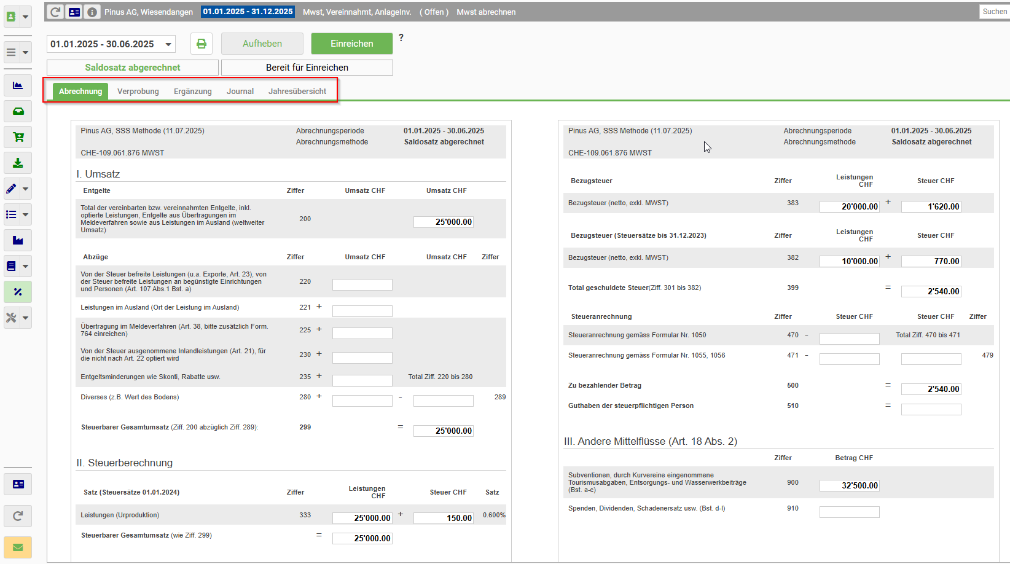The width and height of the screenshot is (1010, 564).
Task: Click the empty Ziffer 220 input field
Action: [x=362, y=284]
